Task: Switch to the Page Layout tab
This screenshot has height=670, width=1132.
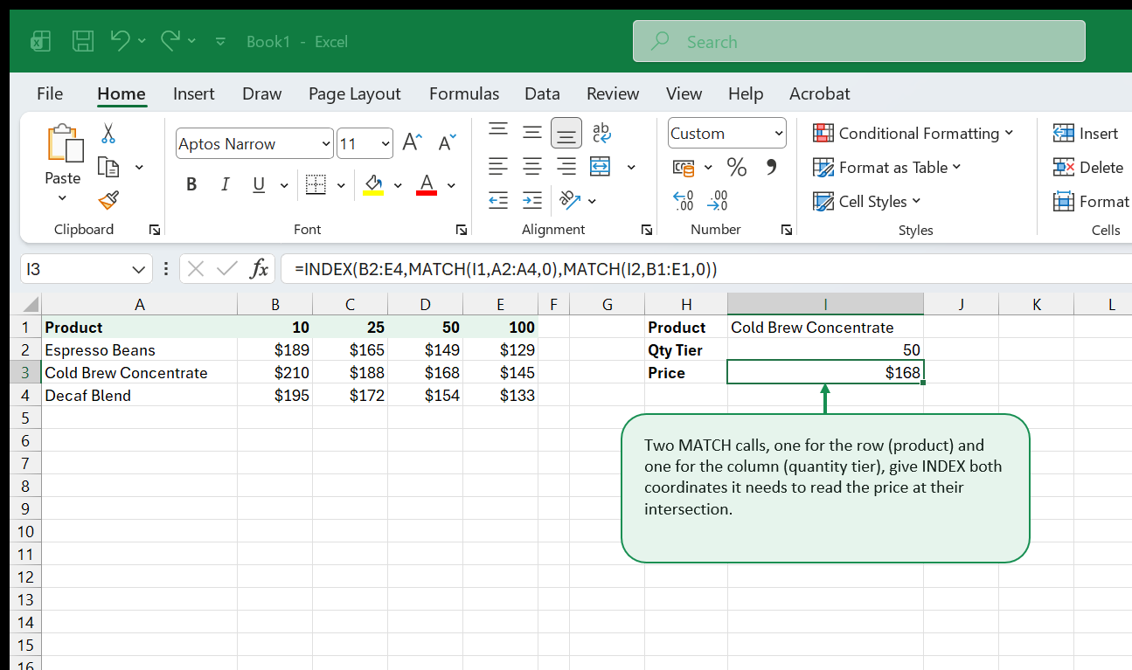Action: pyautogui.click(x=354, y=93)
